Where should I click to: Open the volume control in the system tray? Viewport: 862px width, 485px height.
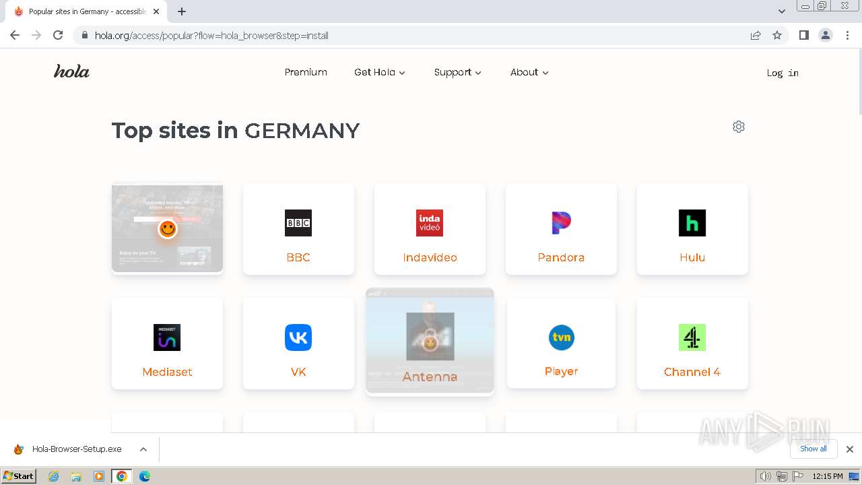(766, 476)
